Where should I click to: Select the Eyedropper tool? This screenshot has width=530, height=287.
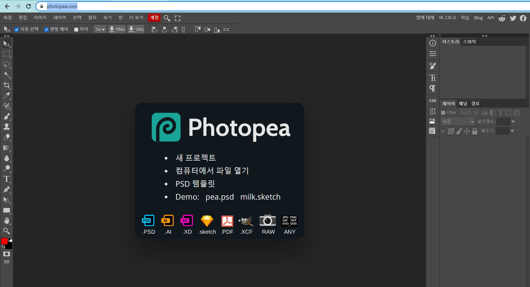pos(7,96)
